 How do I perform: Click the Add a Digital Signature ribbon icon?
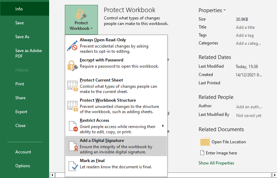pyautogui.click(x=72, y=146)
